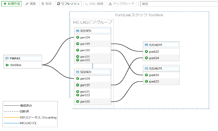The width and height of the screenshot is (218, 131).
Task: Click port23 status icon on lower S224EN
Action: point(78,95)
